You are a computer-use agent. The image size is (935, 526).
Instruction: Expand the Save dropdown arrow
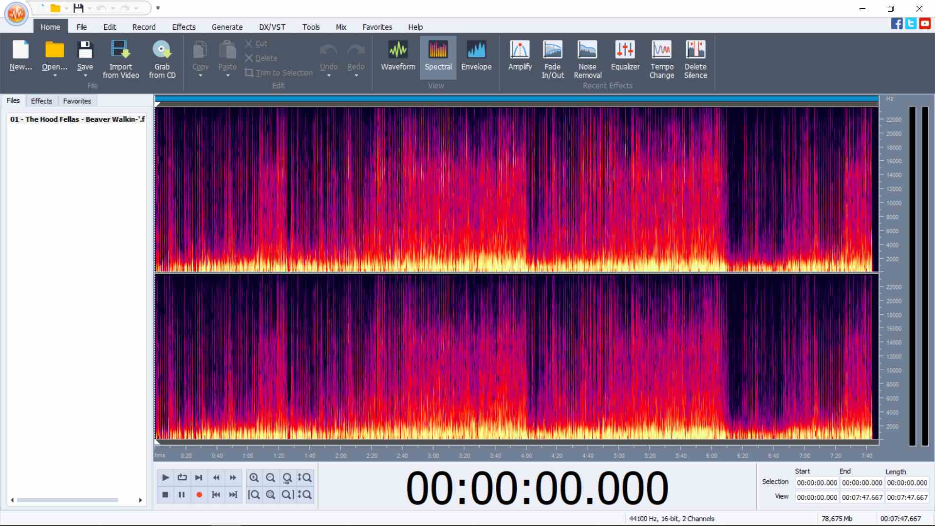[x=85, y=76]
